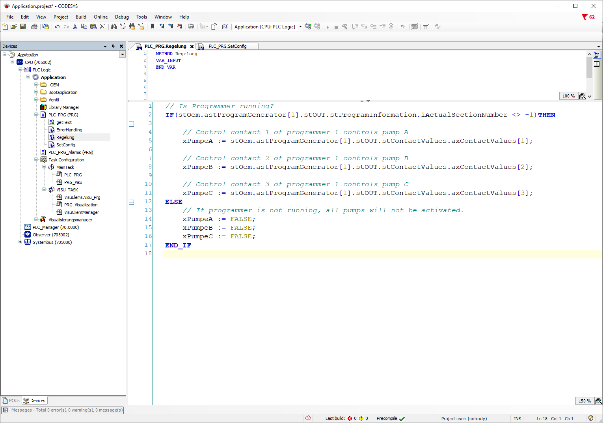Collapse the ELSE block at line 12

[x=132, y=202]
